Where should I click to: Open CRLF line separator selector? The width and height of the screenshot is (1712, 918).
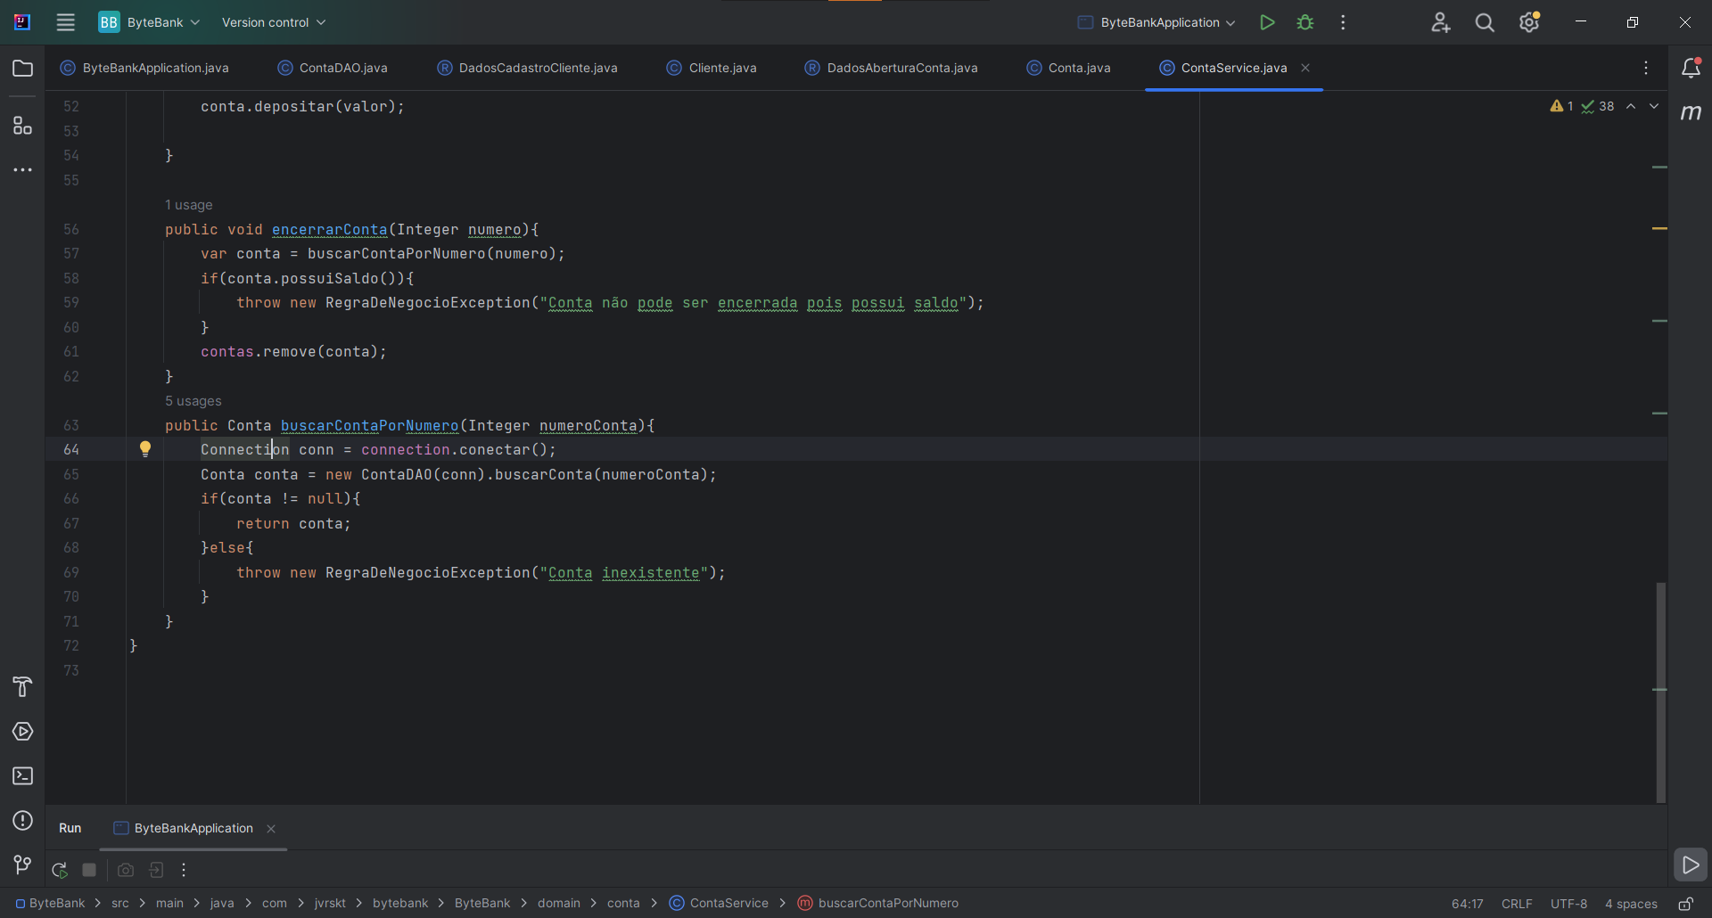coord(1517,904)
